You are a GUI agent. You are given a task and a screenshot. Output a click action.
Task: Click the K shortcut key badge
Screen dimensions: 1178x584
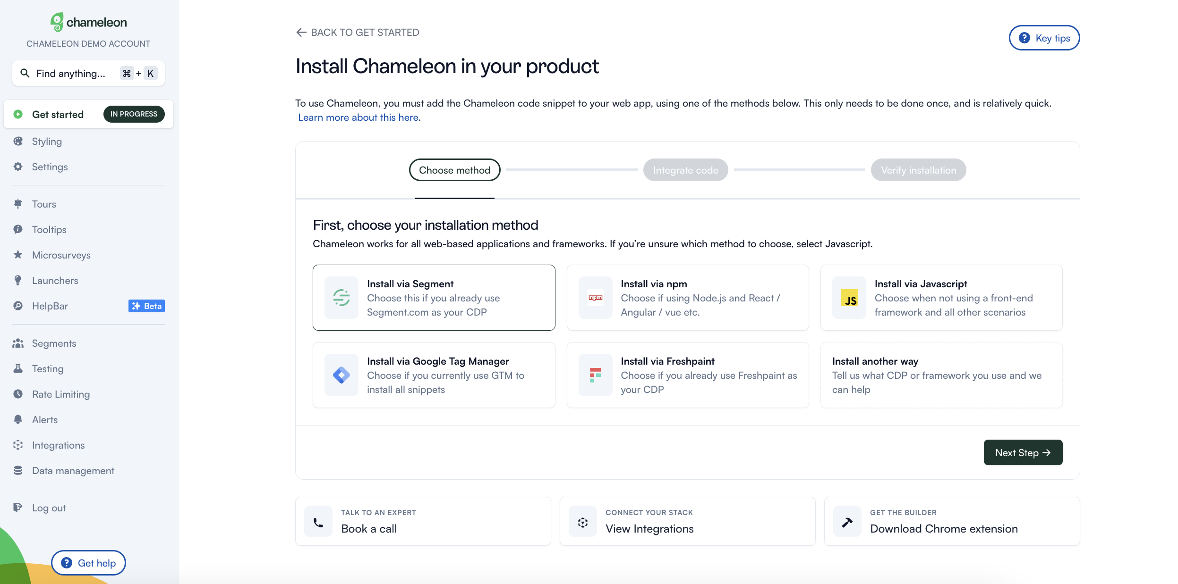pos(150,73)
